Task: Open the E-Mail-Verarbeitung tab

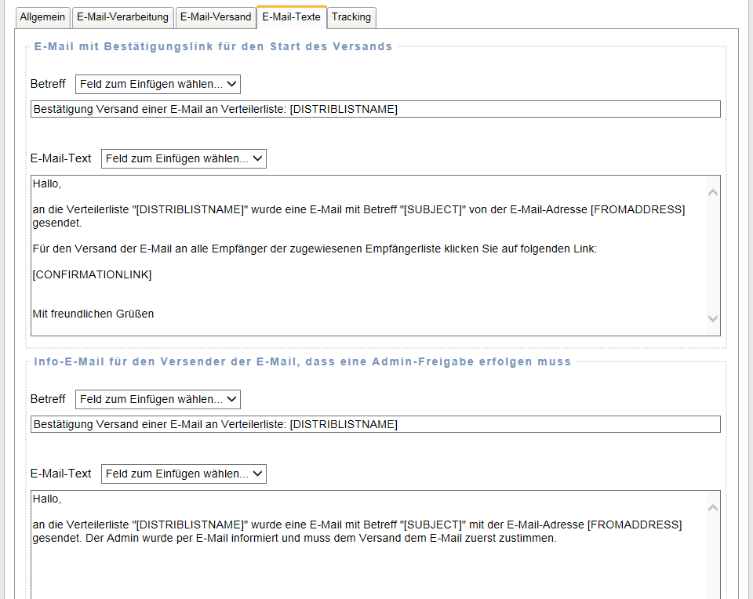Action: pos(123,17)
